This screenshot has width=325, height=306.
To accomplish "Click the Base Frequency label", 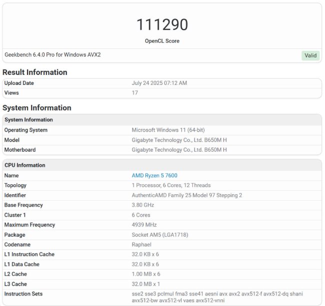I will click(23, 205).
